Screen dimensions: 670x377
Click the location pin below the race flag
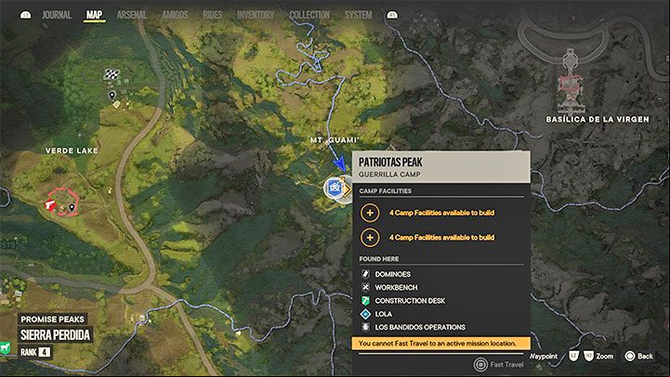[112, 96]
